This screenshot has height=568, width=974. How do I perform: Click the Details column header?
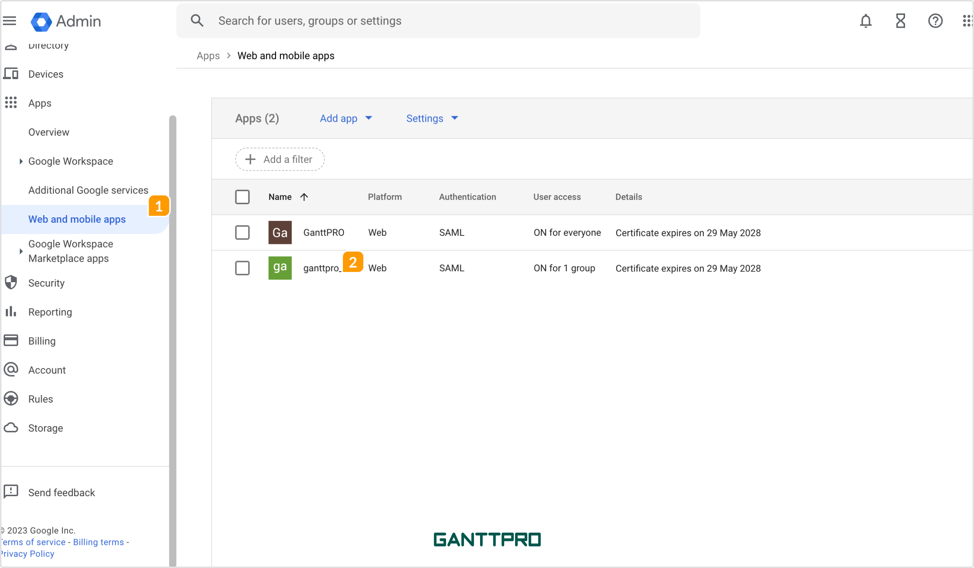point(629,197)
